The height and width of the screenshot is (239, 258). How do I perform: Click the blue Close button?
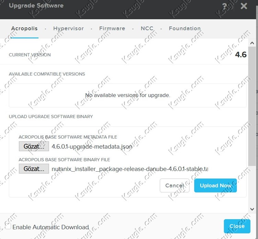point(237,226)
